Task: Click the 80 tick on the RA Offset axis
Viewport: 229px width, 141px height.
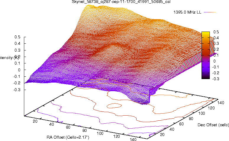Action: (85, 130)
